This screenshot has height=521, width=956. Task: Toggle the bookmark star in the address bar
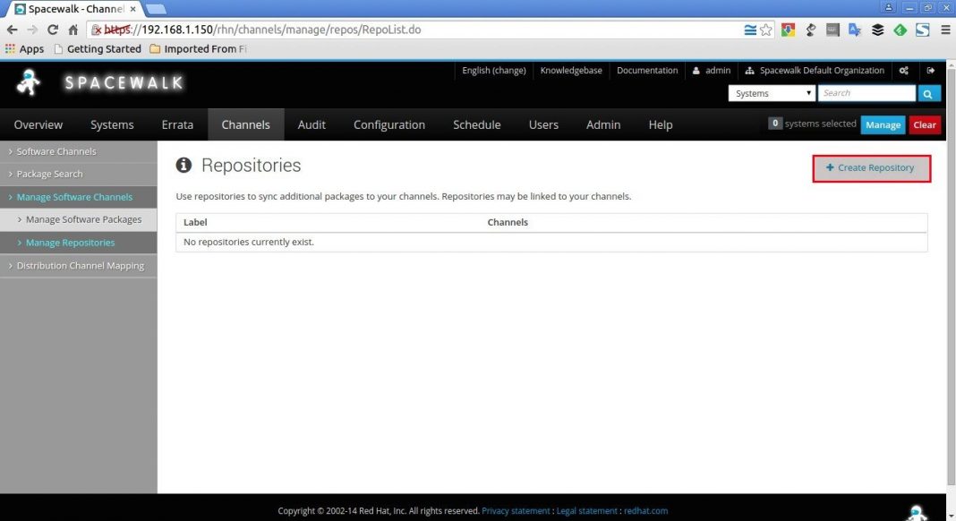[766, 29]
